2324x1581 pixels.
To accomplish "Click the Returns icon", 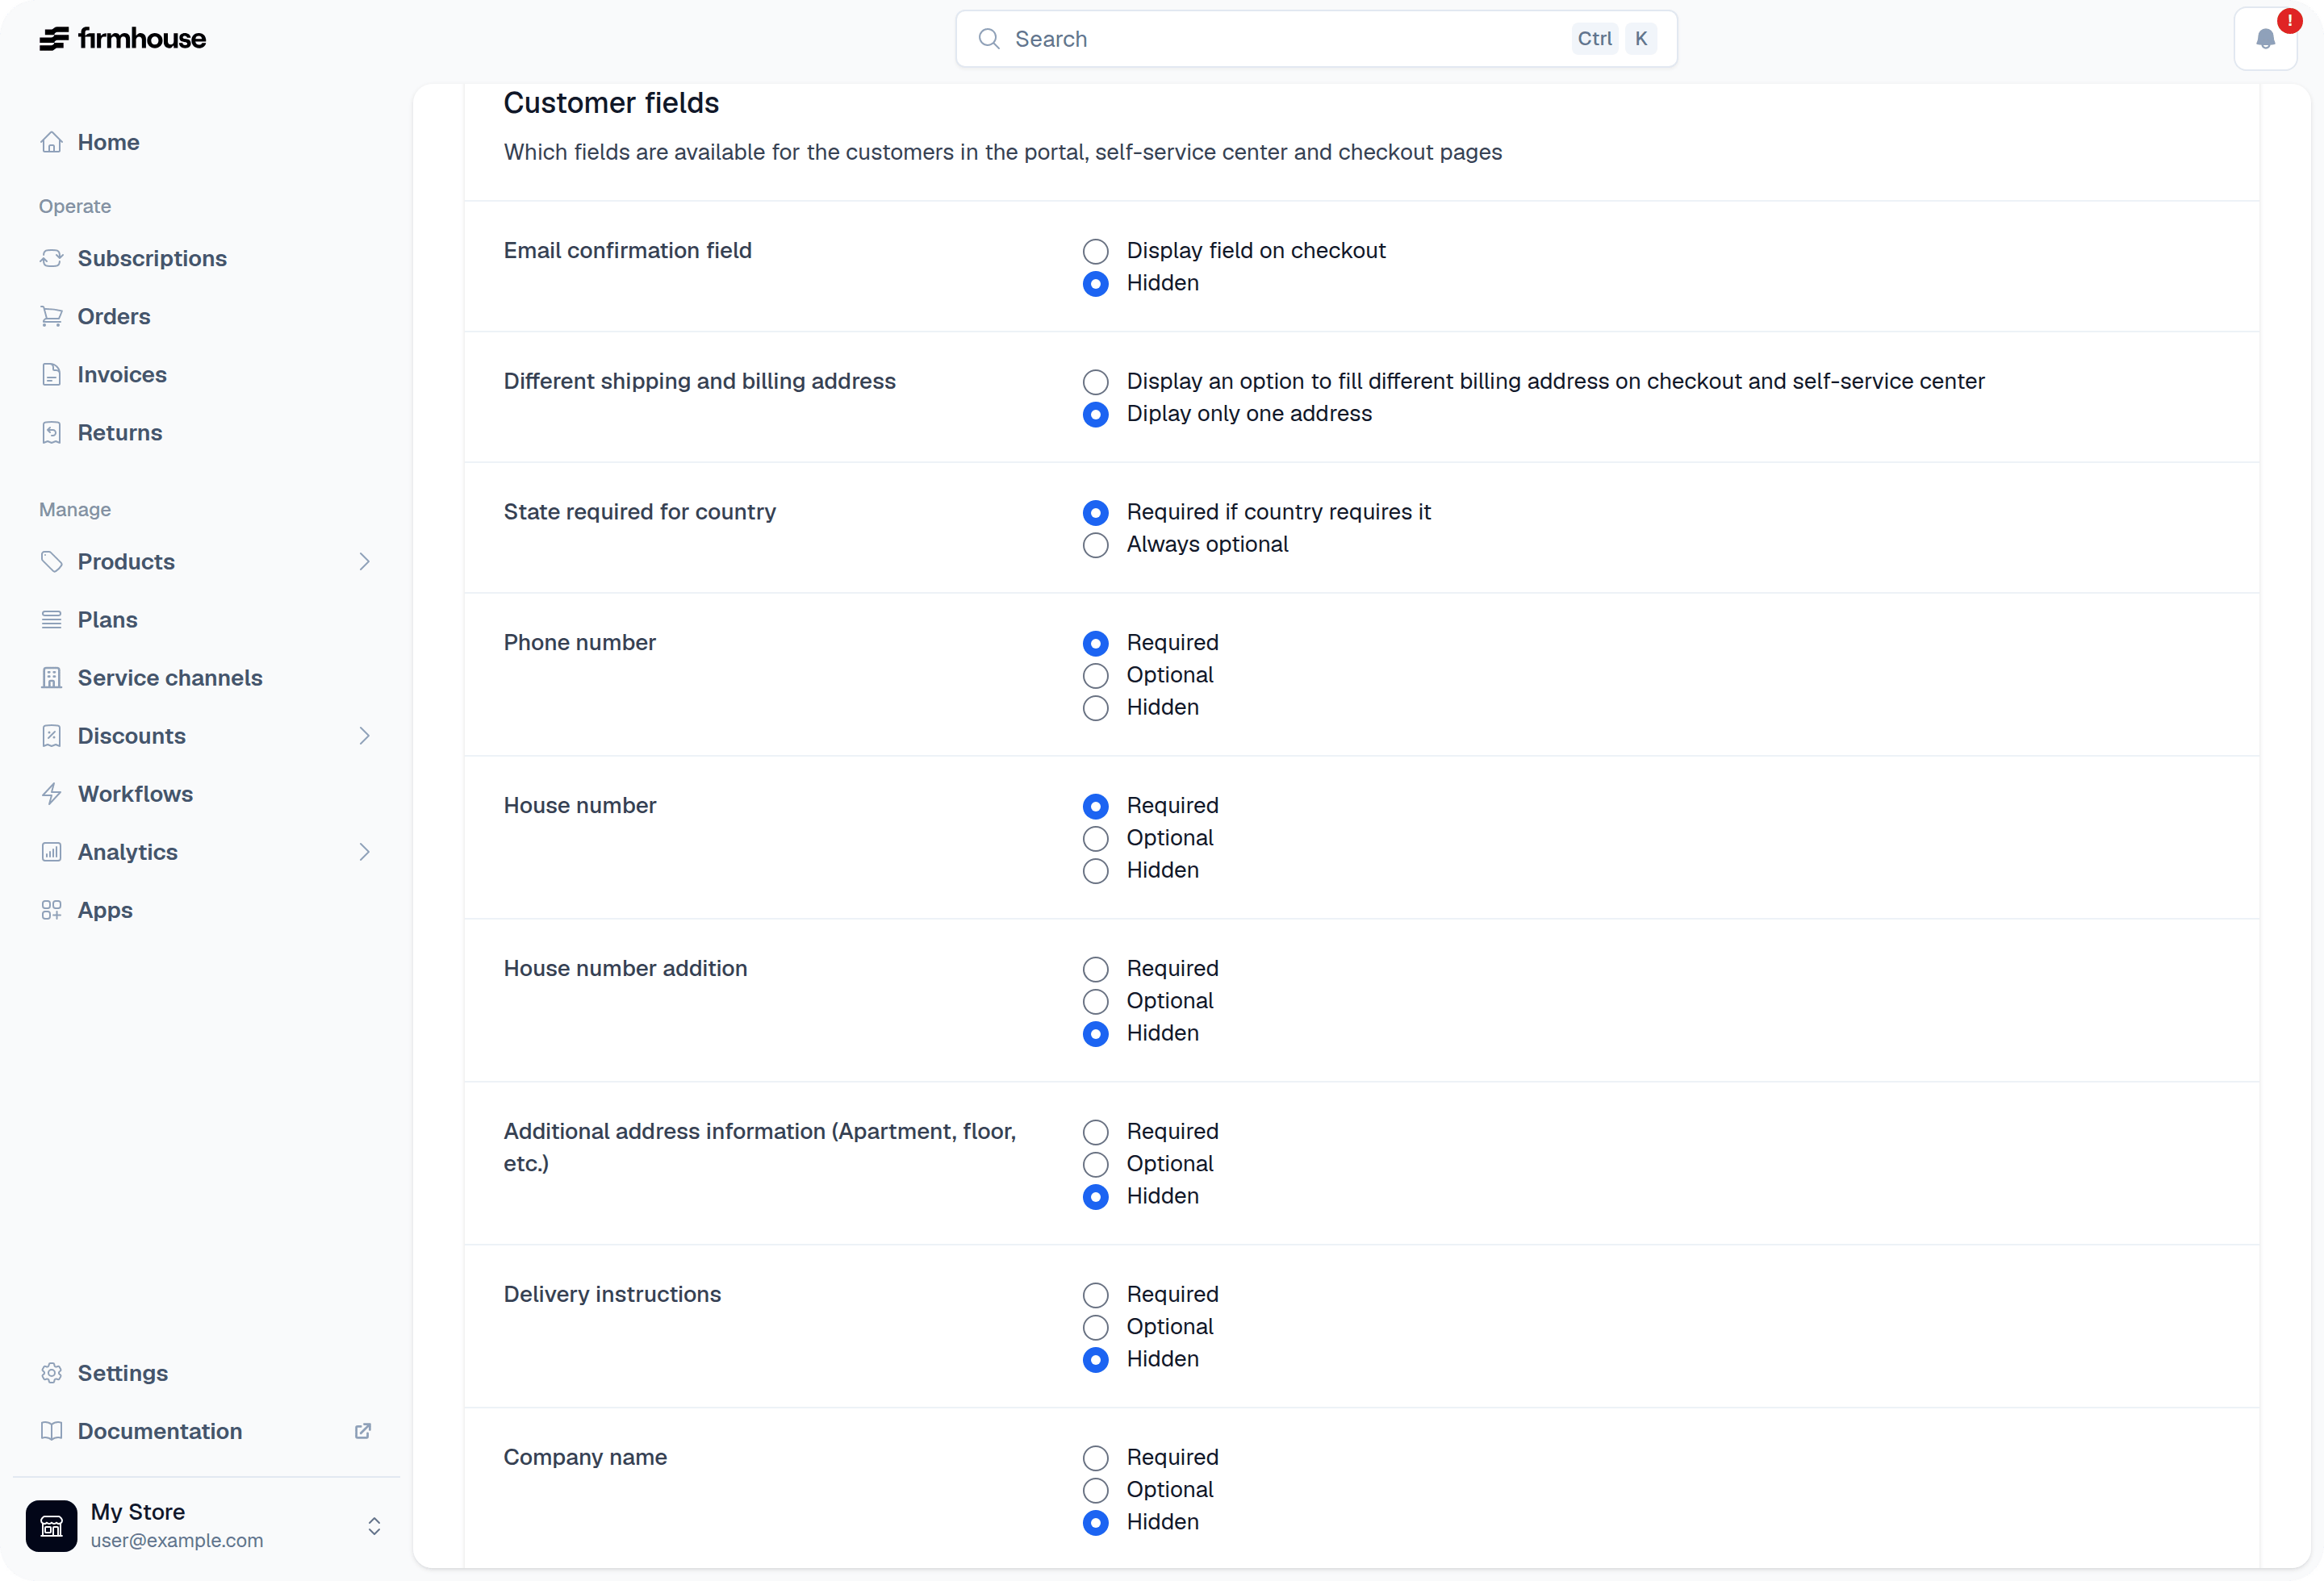I will (x=52, y=432).
